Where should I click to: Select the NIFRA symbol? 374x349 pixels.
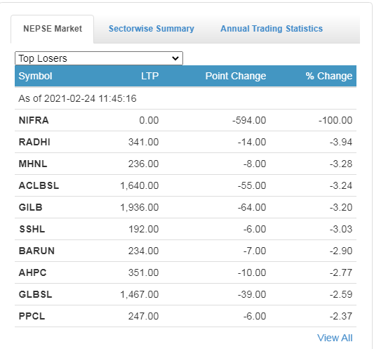pyautogui.click(x=34, y=120)
